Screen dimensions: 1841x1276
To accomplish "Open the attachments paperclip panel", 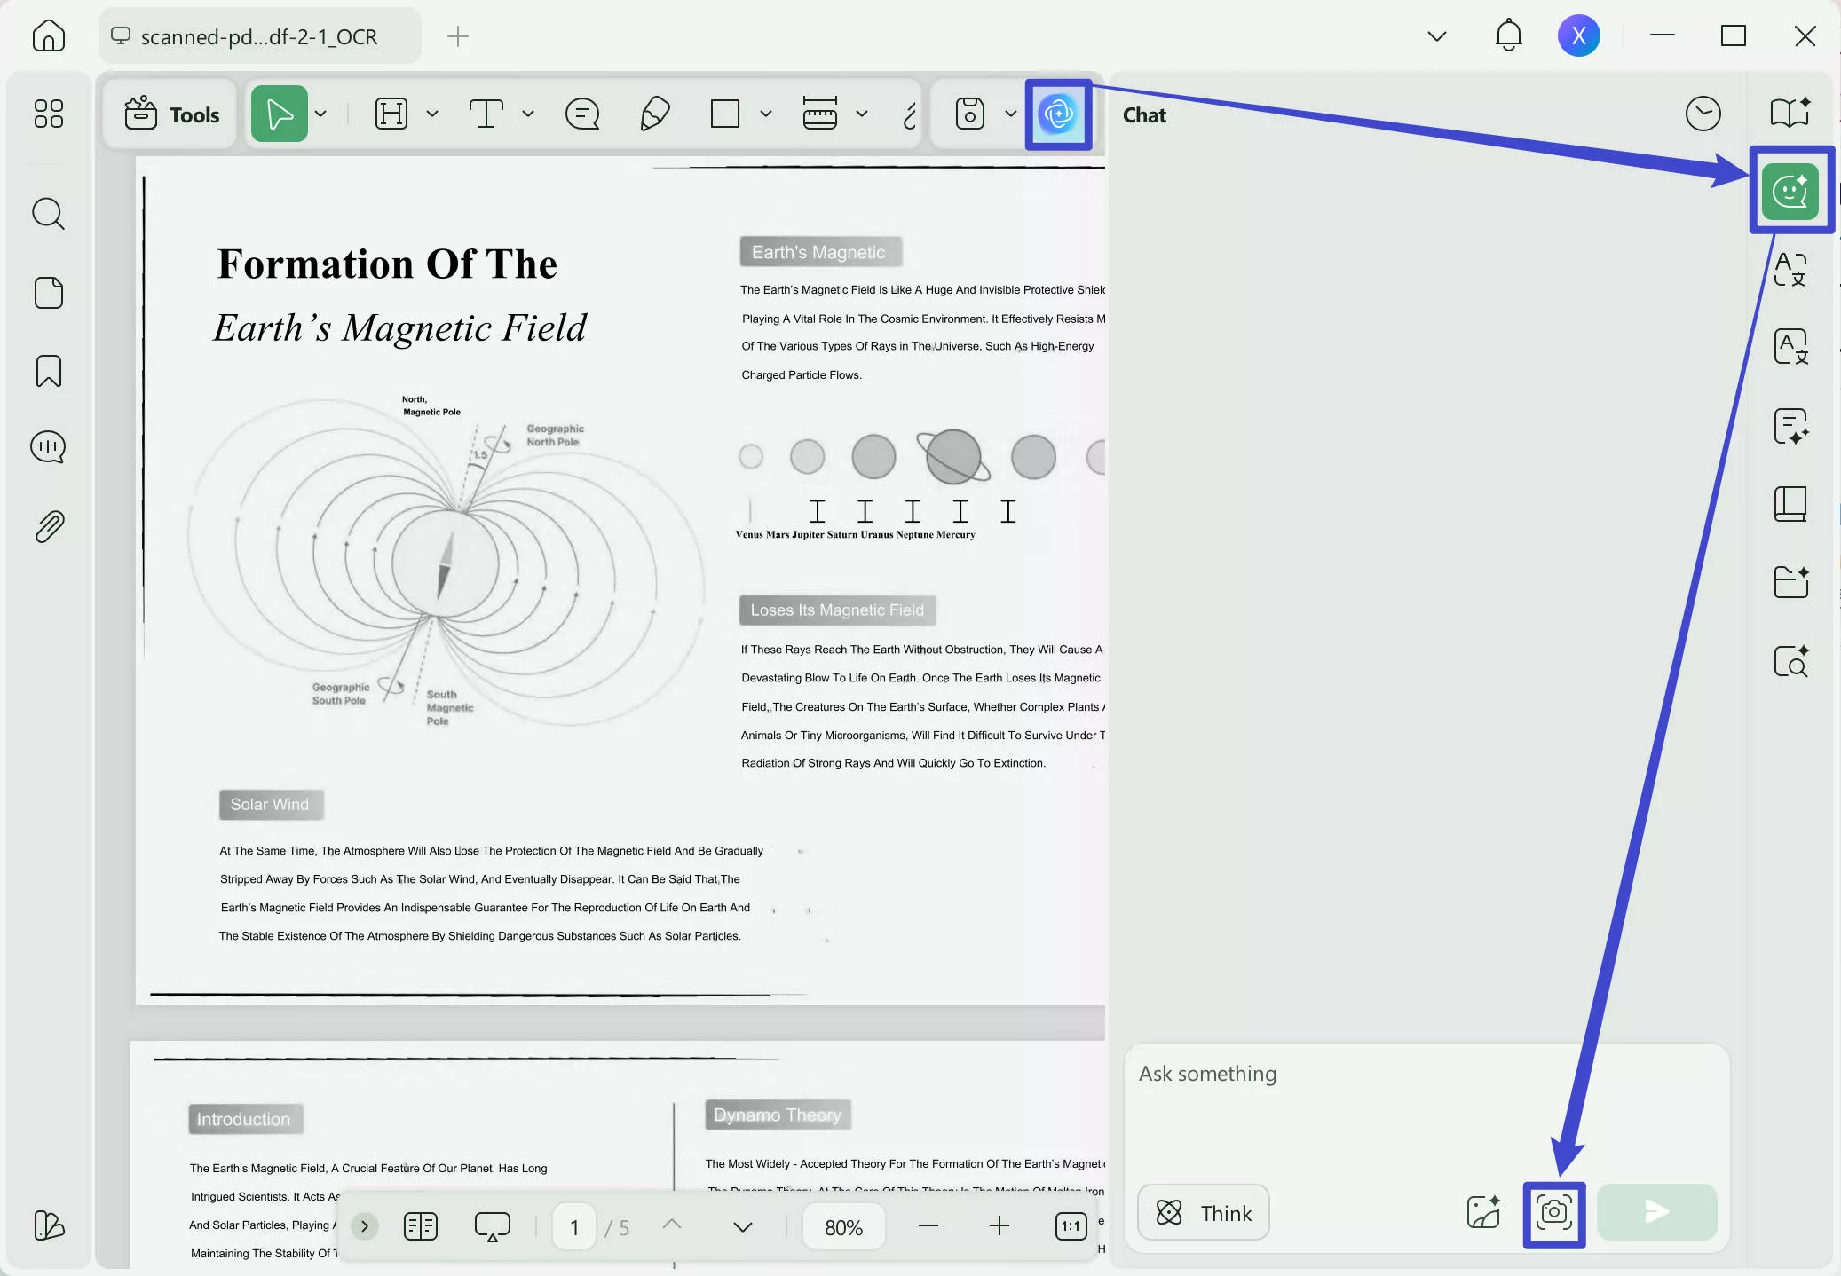I will click(x=49, y=526).
